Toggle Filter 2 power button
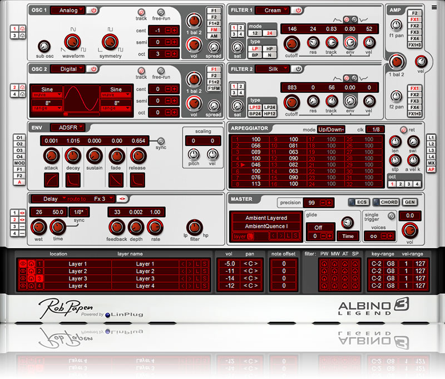This screenshot has width=445, height=379. click(299, 69)
